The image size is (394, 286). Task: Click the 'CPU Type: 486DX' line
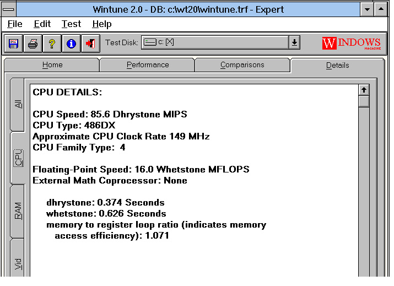click(74, 125)
